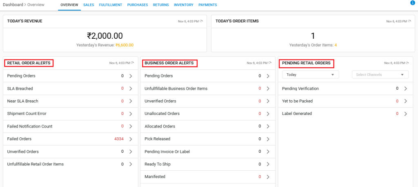This screenshot has width=418, height=187.
Task: Open the Select Channels dropdown
Action: (x=380, y=75)
